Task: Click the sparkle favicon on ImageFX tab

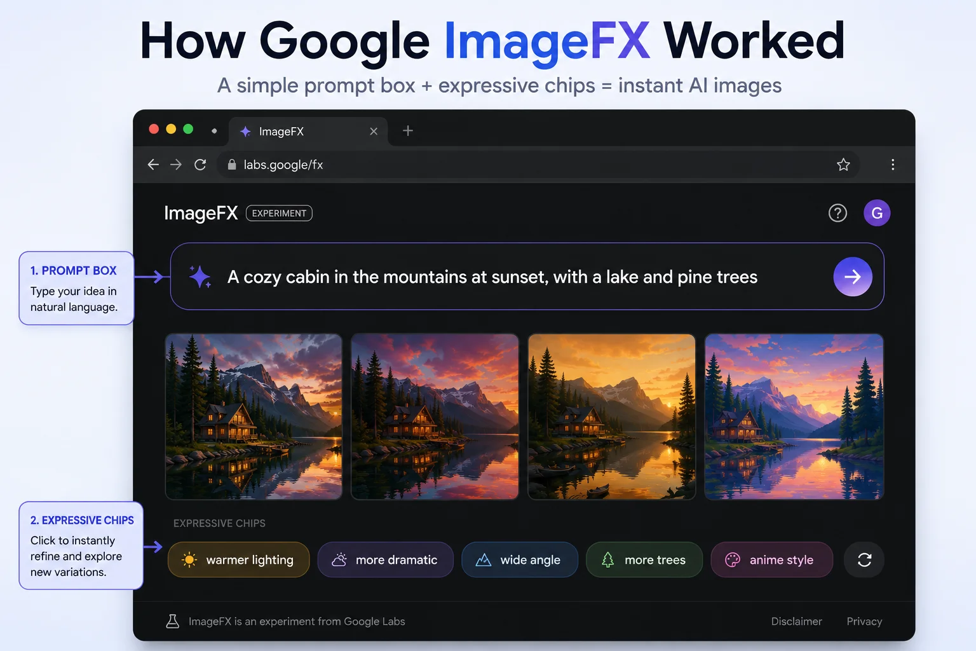Action: [x=245, y=131]
